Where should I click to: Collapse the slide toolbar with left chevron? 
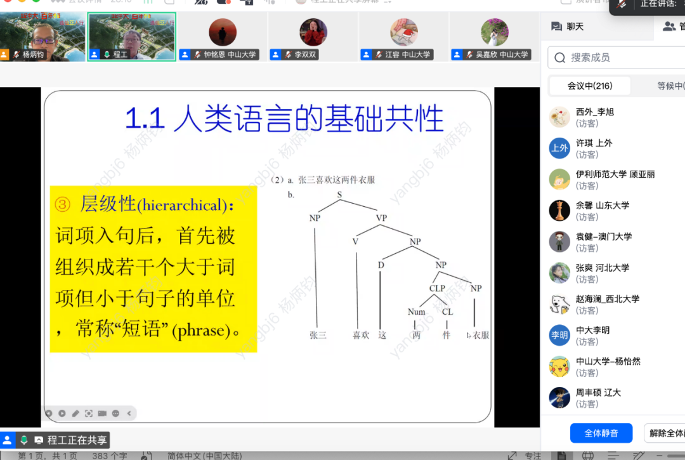point(129,414)
